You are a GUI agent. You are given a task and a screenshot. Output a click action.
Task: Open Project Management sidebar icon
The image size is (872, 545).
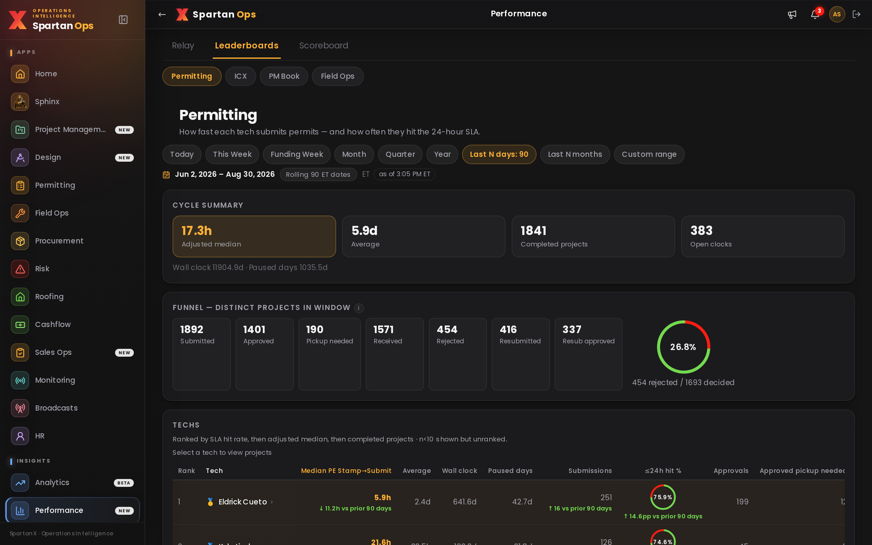(20, 129)
